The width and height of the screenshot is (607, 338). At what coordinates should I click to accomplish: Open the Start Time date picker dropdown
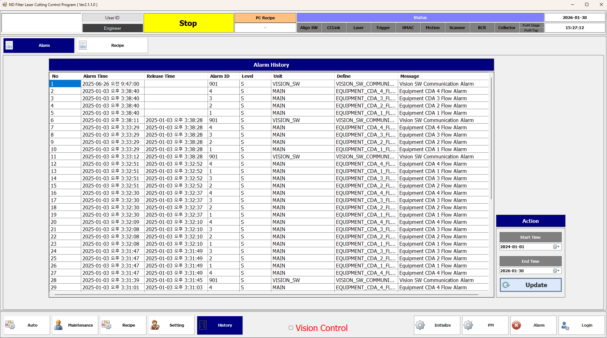point(556,247)
